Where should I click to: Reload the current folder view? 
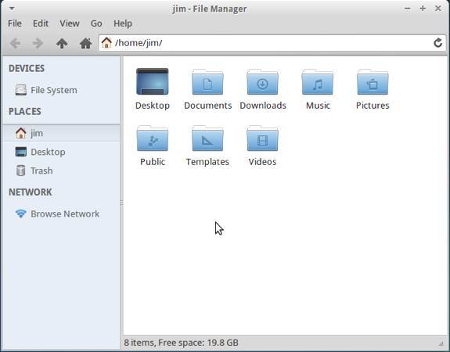pos(437,43)
